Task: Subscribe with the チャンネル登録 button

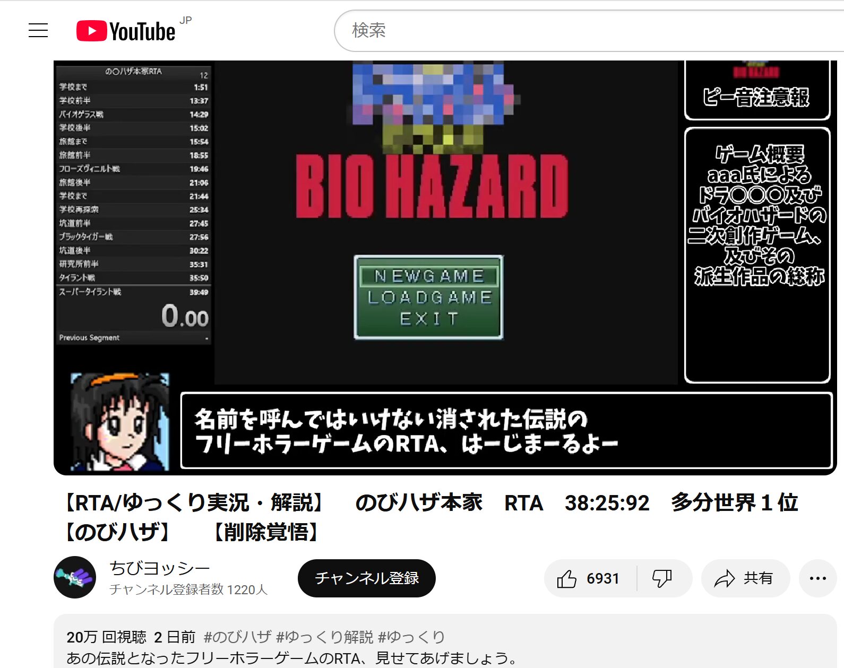Action: pos(367,578)
